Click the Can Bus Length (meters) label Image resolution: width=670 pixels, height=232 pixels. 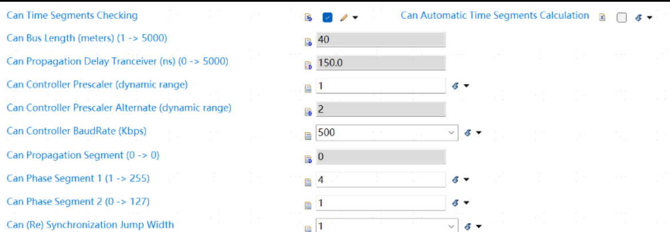coord(86,38)
